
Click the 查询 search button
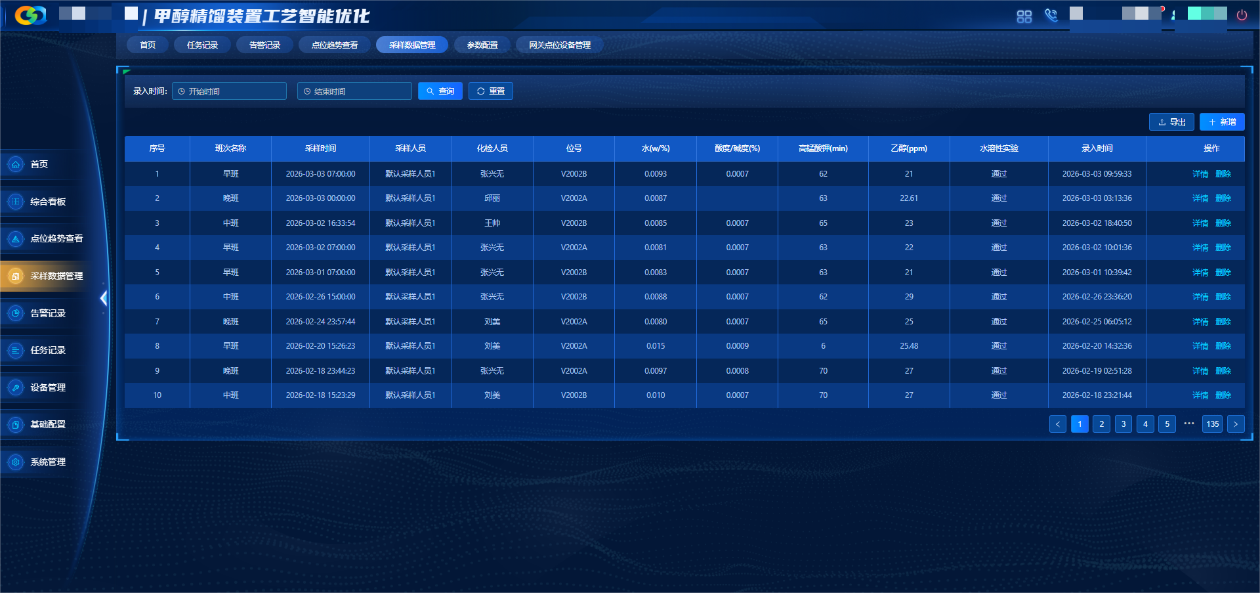click(440, 91)
